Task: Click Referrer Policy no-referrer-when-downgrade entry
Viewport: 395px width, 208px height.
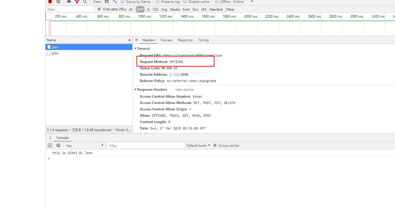Action: click(178, 81)
